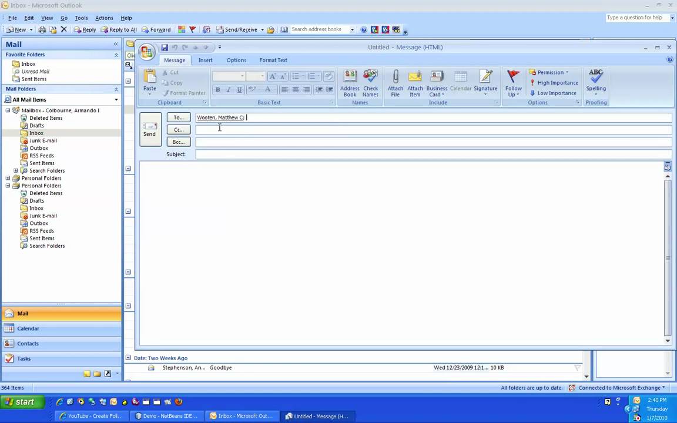This screenshot has height=423, width=677.
Task: Open the Calendar navigation pane
Action: [x=61, y=328]
